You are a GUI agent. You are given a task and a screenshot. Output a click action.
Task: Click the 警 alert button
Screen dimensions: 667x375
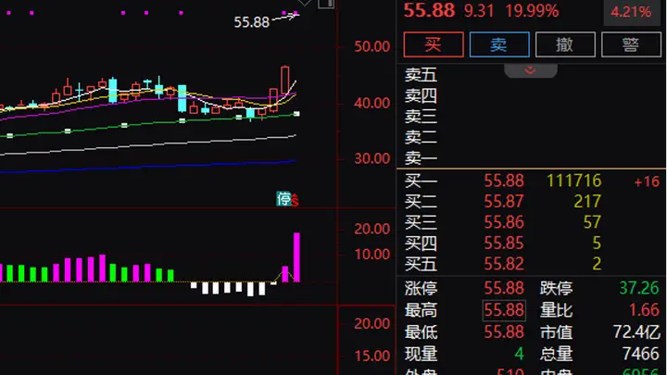pyautogui.click(x=631, y=44)
